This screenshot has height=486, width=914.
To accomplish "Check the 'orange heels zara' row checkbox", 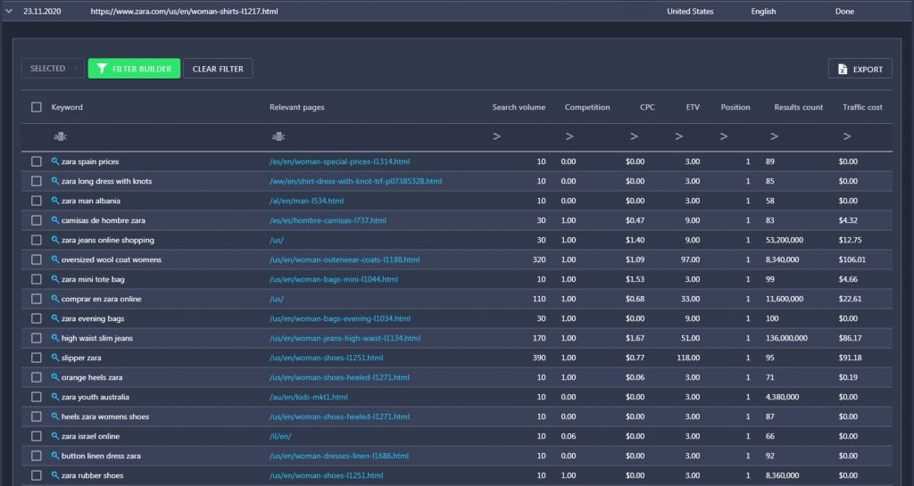I will click(x=36, y=376).
